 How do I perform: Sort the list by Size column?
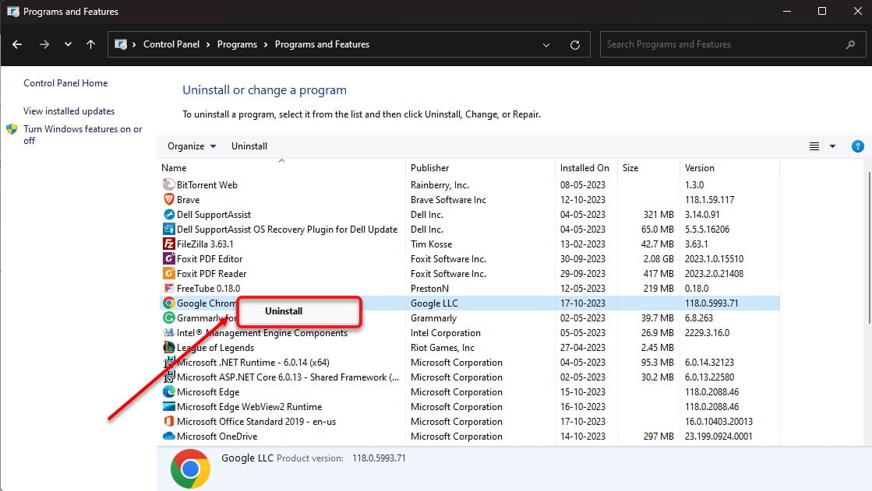(648, 168)
